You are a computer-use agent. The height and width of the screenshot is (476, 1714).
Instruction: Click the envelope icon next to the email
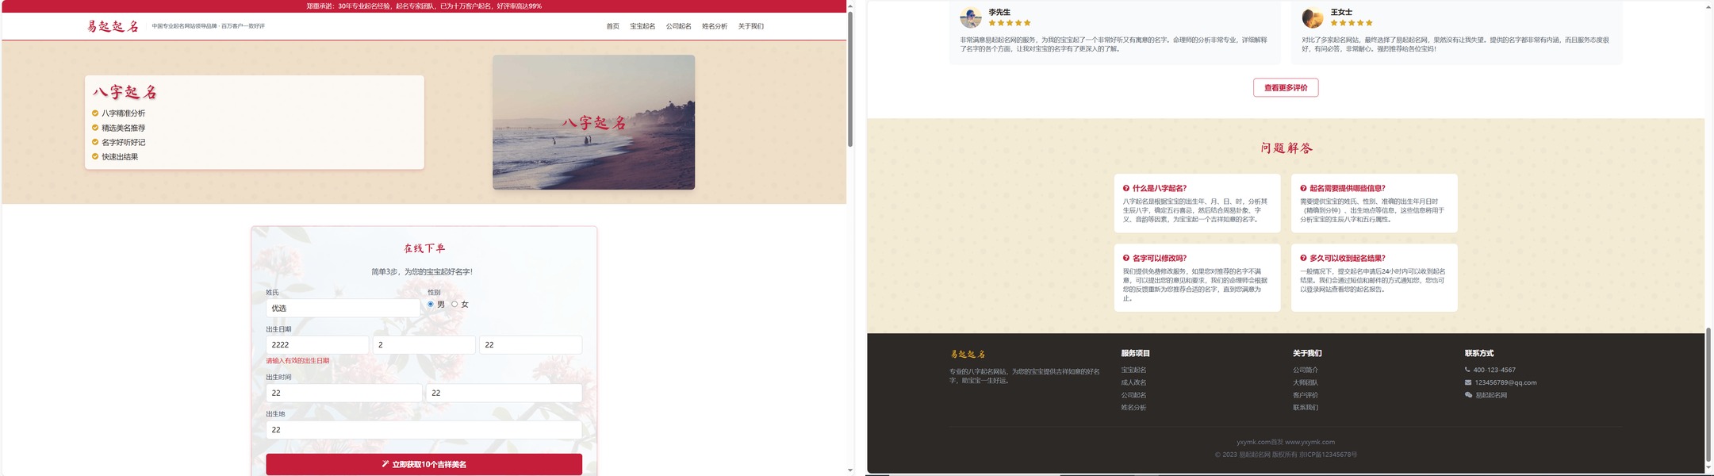(x=1468, y=382)
